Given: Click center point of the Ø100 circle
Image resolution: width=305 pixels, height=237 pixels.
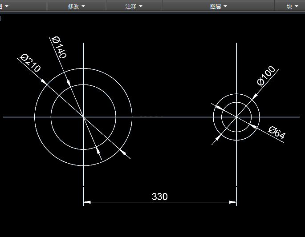Looking at the screenshot, I should click(x=236, y=117).
